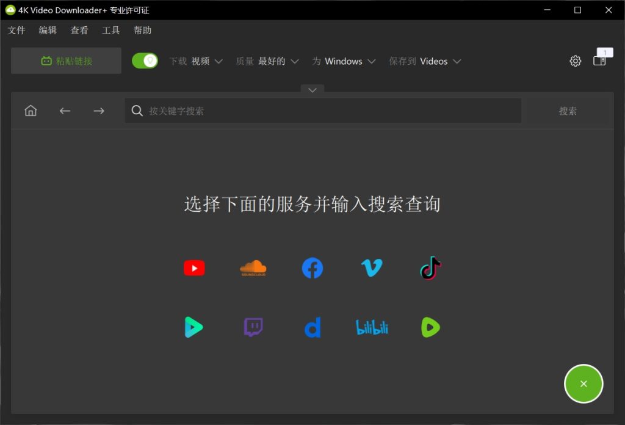Pick the Vimeo service icon

pyautogui.click(x=371, y=267)
